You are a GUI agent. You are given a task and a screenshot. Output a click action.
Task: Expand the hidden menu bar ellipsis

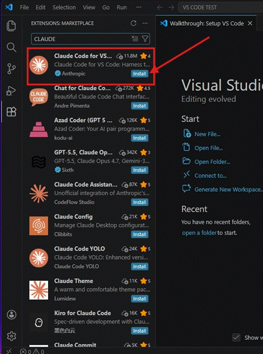[x=139, y=7]
